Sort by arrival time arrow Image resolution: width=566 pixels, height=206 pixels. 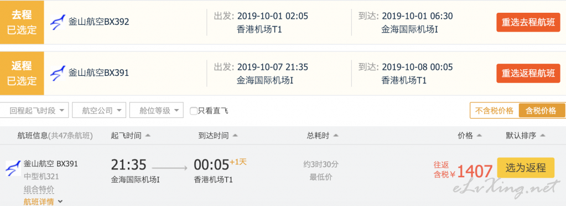pos(235,136)
